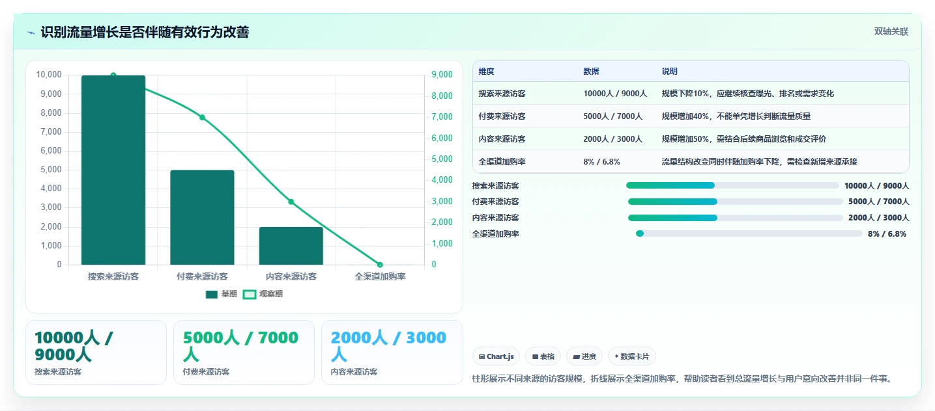935x411 pixels.
Task: Click the 表格 tag
Action: click(543, 356)
